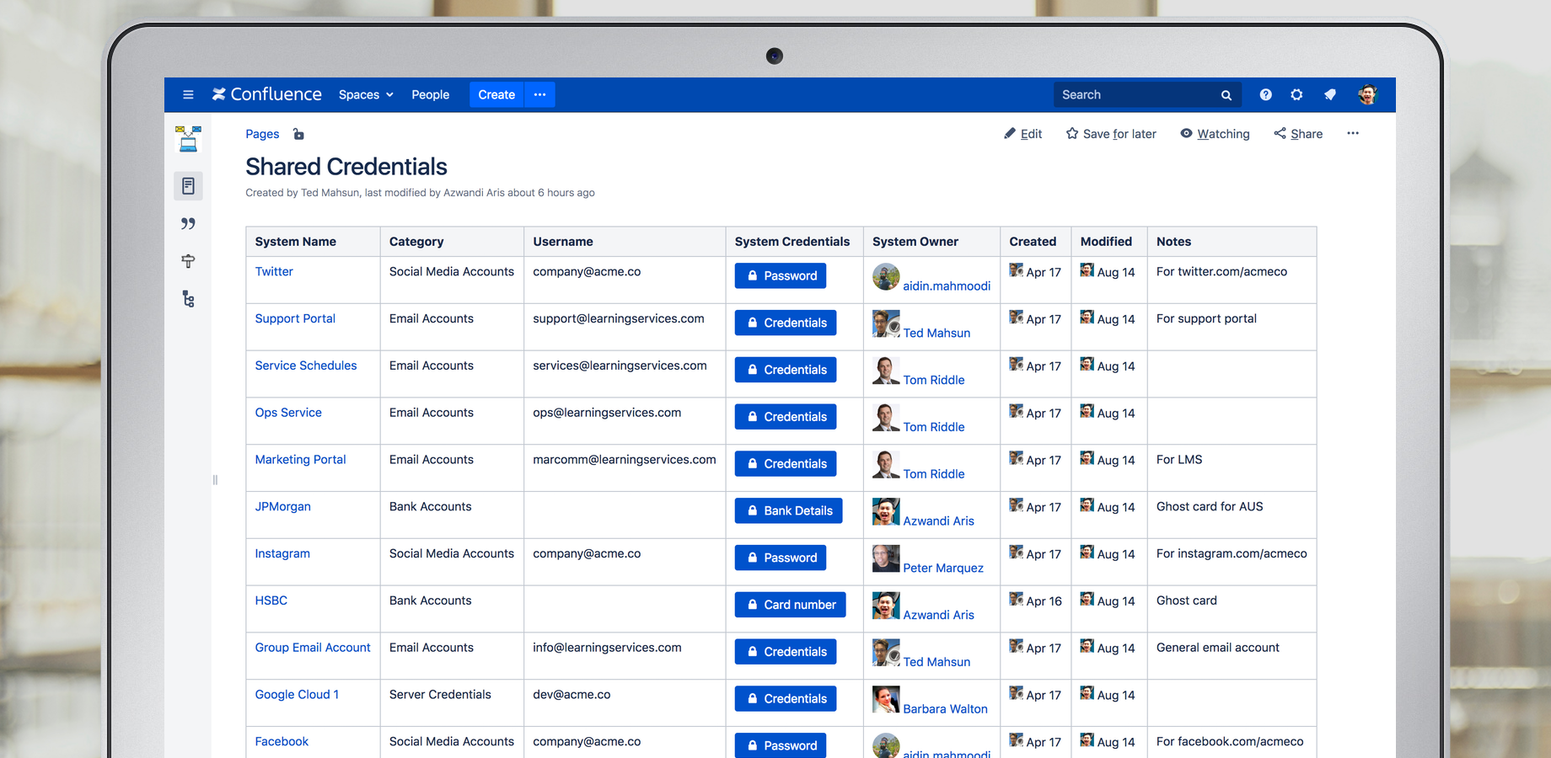The width and height of the screenshot is (1551, 758).
Task: Reveal Google Cloud 1 Credentials button
Action: pos(786,699)
